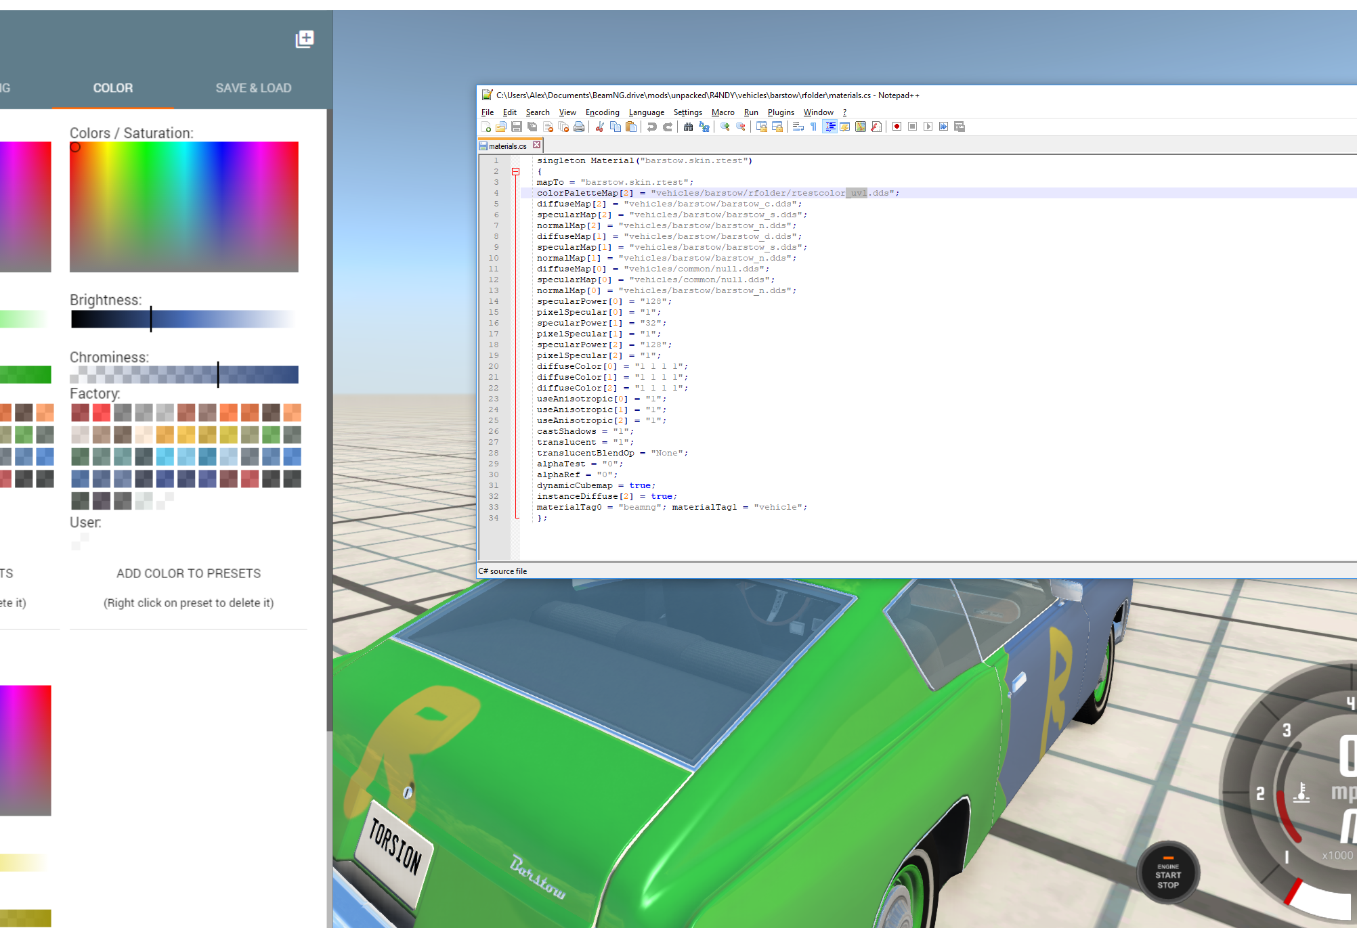Click the Paste clipboard icon

[x=631, y=127]
